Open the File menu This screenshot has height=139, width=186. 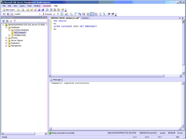click(x=4, y=6)
